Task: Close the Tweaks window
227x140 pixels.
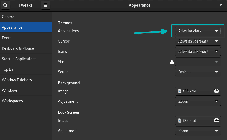Action: [221, 5]
